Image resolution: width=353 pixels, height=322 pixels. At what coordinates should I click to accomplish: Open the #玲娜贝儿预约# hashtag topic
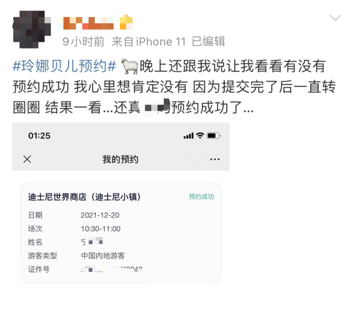[x=64, y=66]
